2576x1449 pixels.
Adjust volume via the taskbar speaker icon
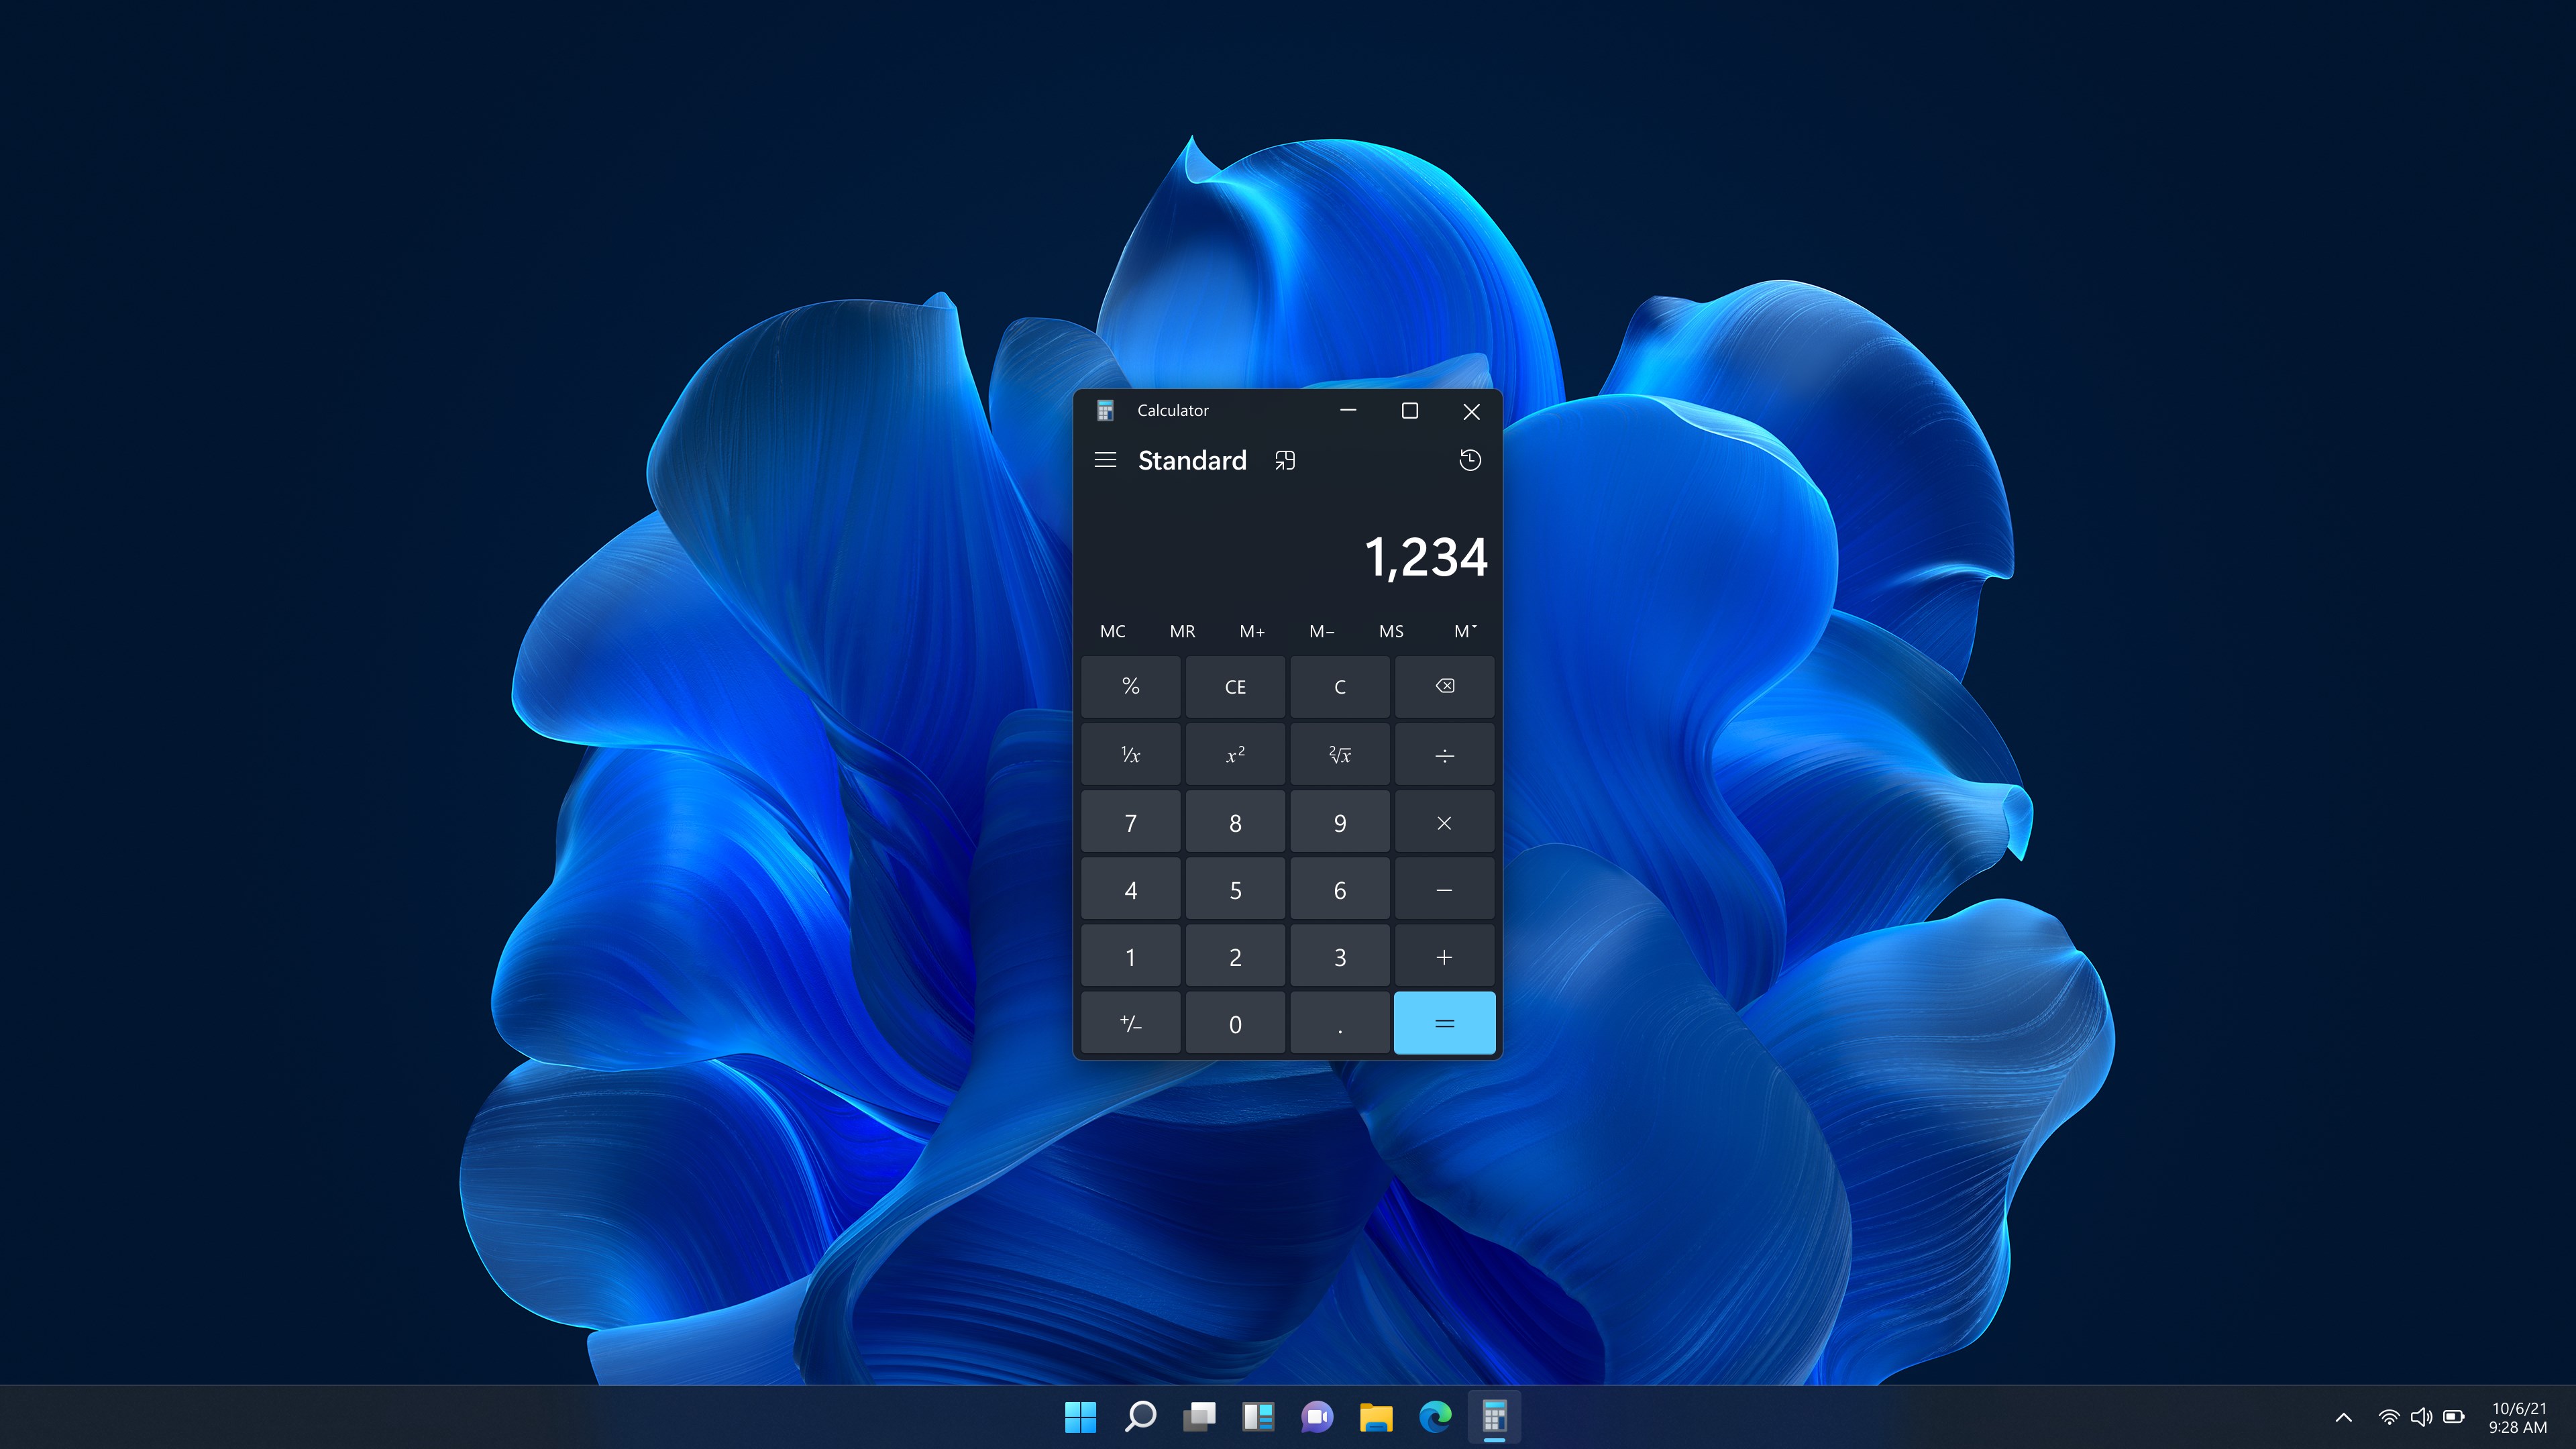tap(2423, 1417)
